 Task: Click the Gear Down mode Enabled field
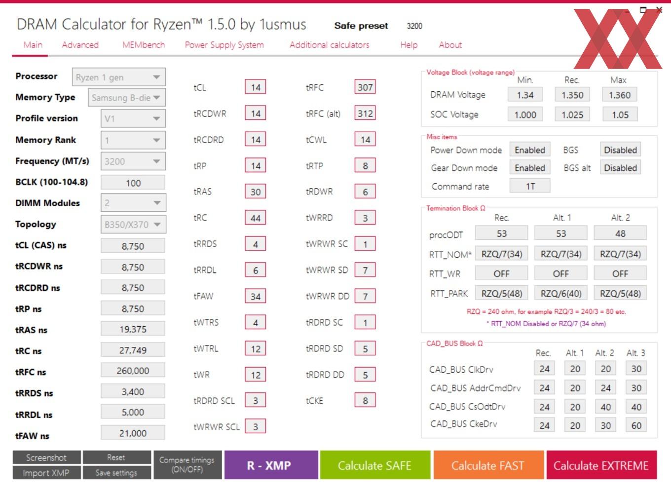click(x=530, y=168)
